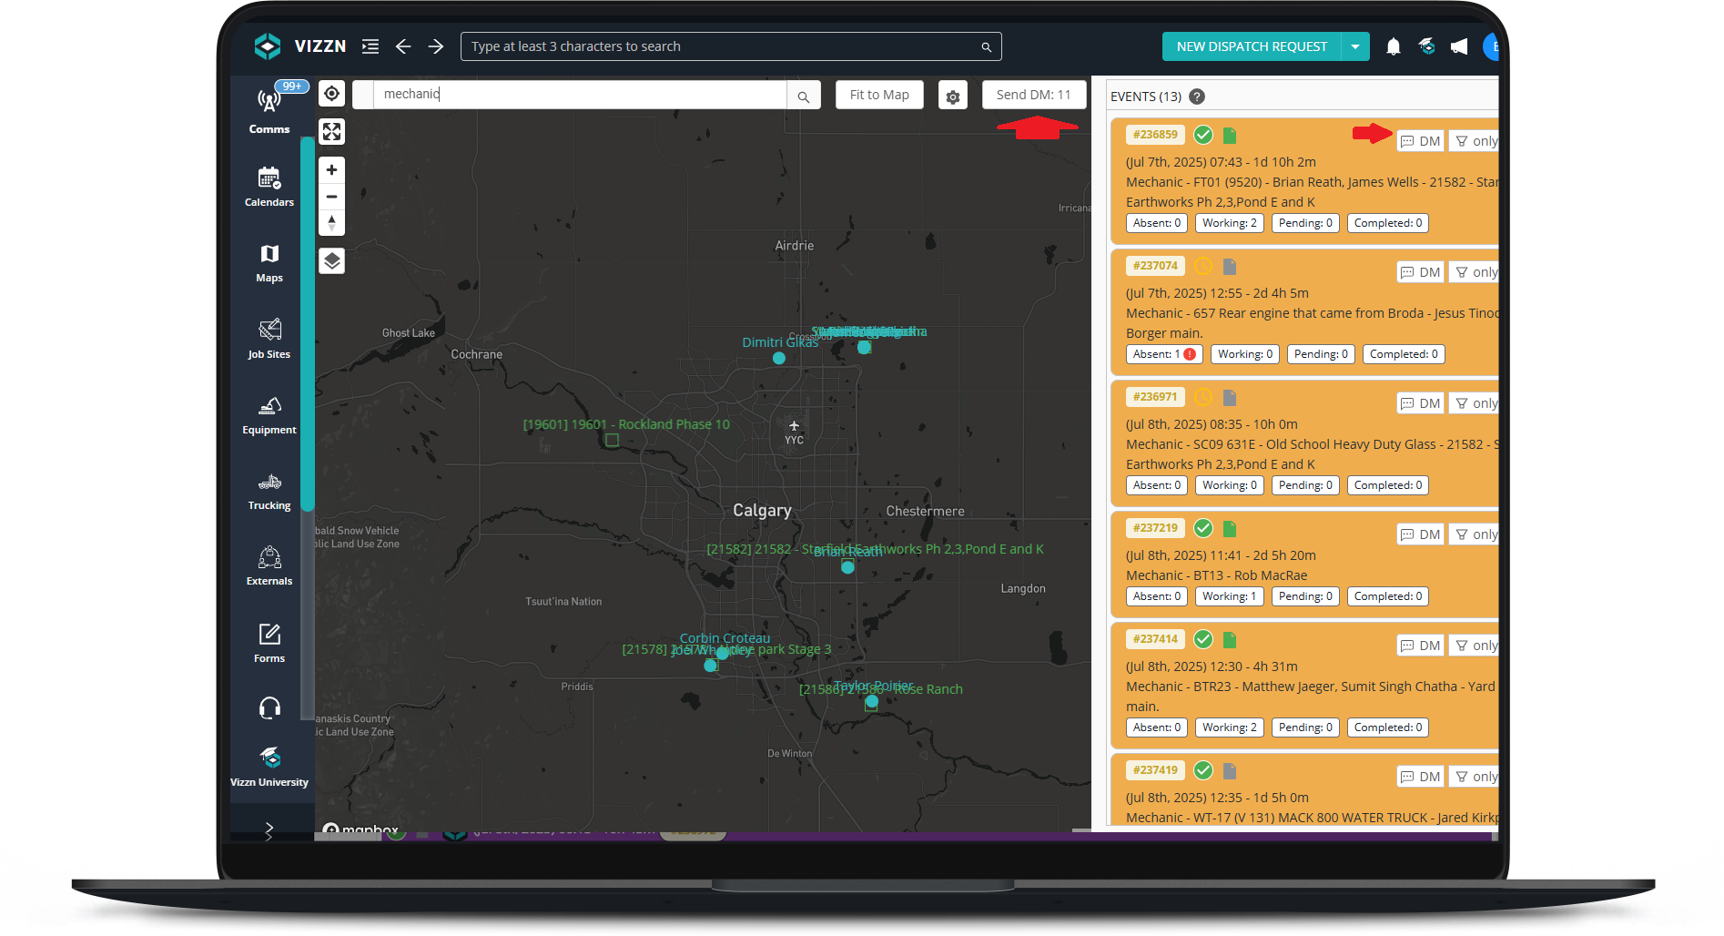This screenshot has height=936, width=1724.
Task: Click the locate-me target icon on map
Action: pyautogui.click(x=332, y=94)
